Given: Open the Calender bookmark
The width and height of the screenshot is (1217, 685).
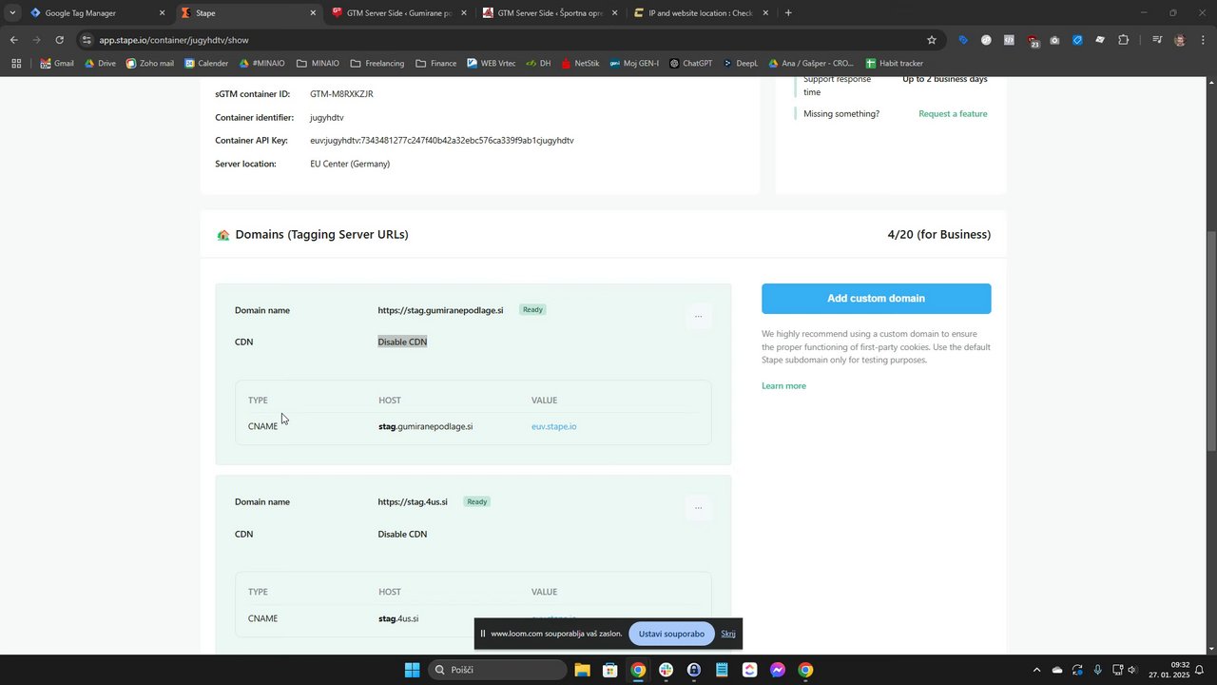Looking at the screenshot, I should coord(206,63).
